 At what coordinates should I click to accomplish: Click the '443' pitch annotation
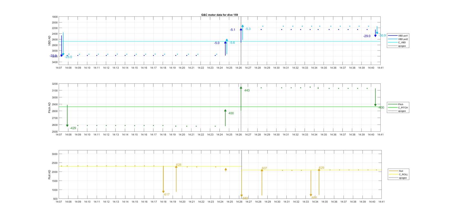(247, 90)
